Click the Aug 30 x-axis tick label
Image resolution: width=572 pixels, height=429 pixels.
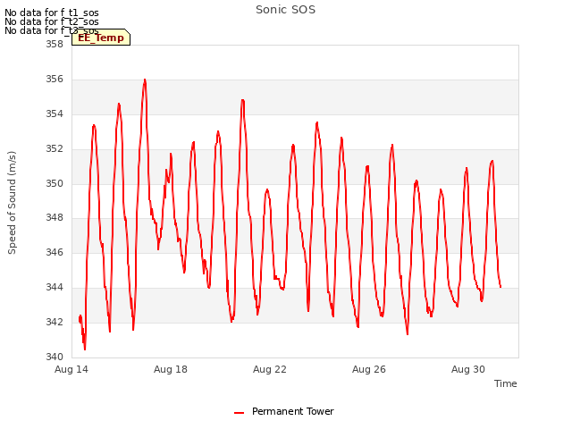click(x=468, y=369)
